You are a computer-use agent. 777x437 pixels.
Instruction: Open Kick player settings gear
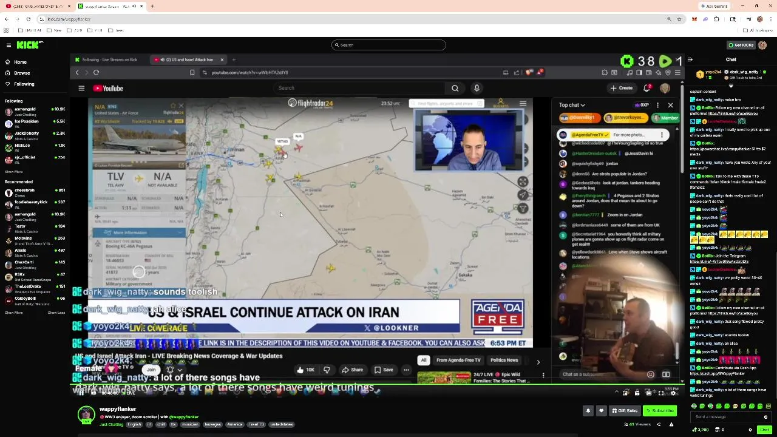(x=673, y=393)
